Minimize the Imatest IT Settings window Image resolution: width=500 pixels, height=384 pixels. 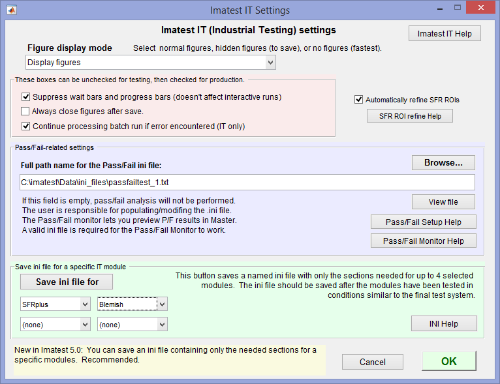pyautogui.click(x=440, y=8)
